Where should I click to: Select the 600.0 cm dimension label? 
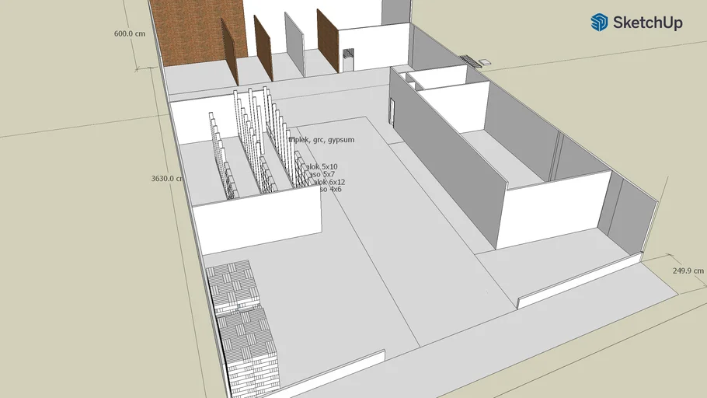[x=130, y=34]
